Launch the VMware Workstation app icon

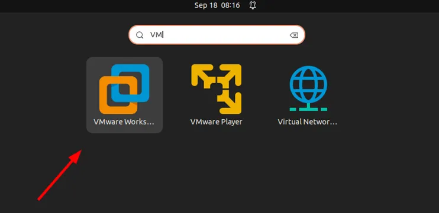coord(124,89)
